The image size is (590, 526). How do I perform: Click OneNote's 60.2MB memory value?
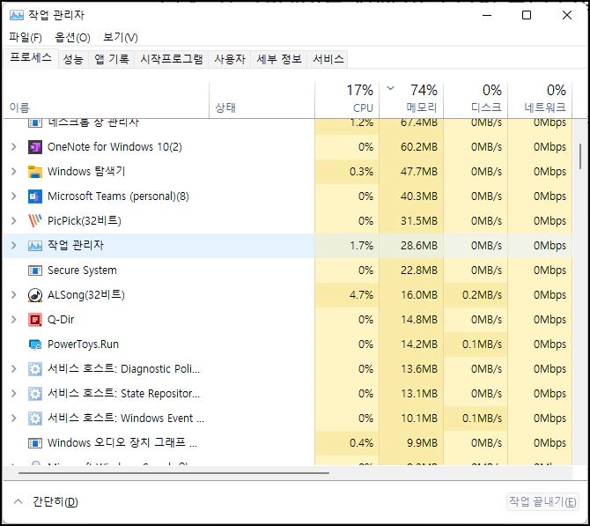pyautogui.click(x=419, y=147)
